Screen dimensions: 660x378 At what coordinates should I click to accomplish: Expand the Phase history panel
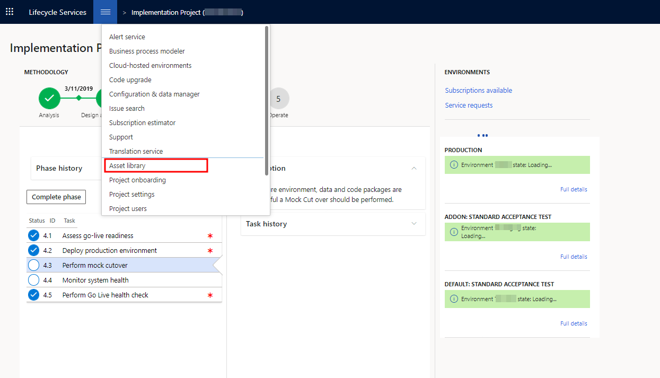point(59,168)
